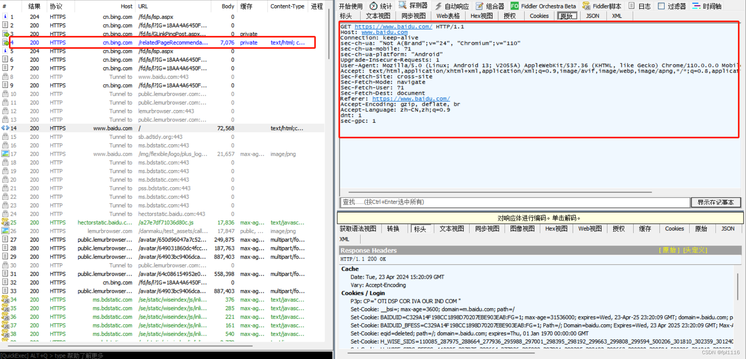Sort sessions by the Content-Type column header
Image resolution: width=746 pixels, height=359 pixels.
pos(287,6)
